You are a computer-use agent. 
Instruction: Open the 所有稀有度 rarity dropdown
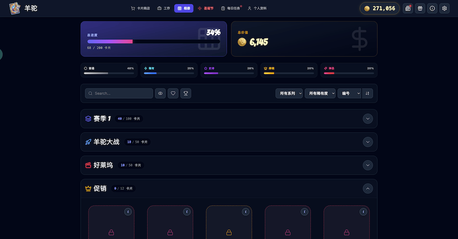click(320, 93)
